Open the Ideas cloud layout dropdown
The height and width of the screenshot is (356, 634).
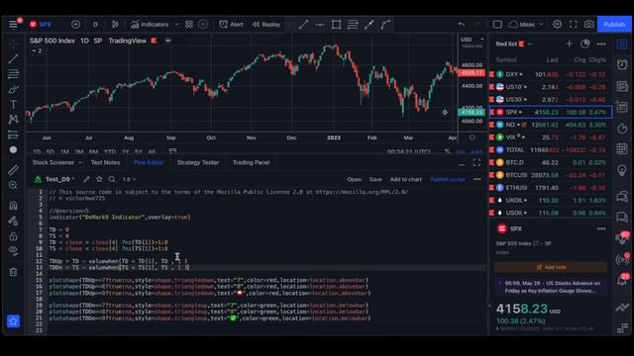(526, 24)
